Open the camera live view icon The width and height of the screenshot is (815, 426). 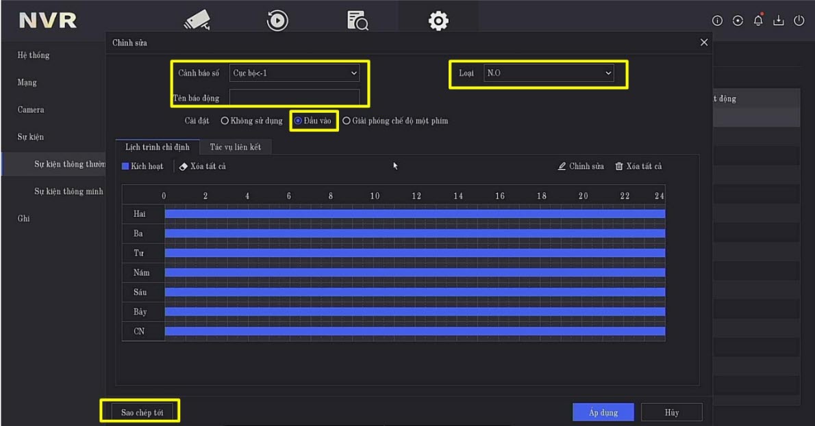(197, 21)
